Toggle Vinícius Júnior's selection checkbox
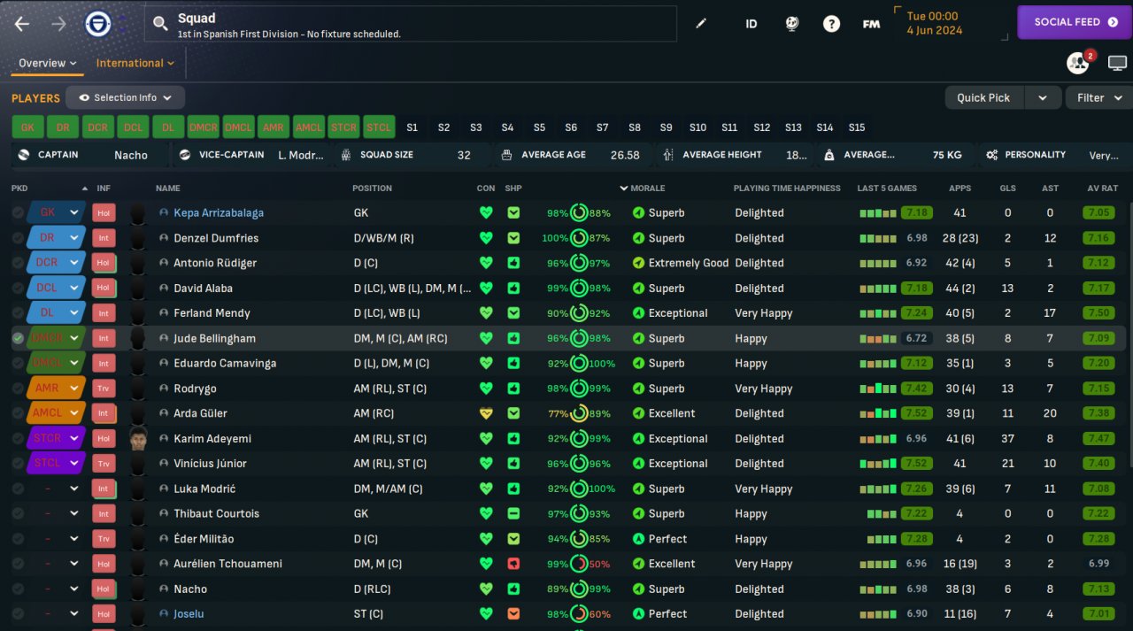This screenshot has width=1133, height=631. [x=18, y=464]
